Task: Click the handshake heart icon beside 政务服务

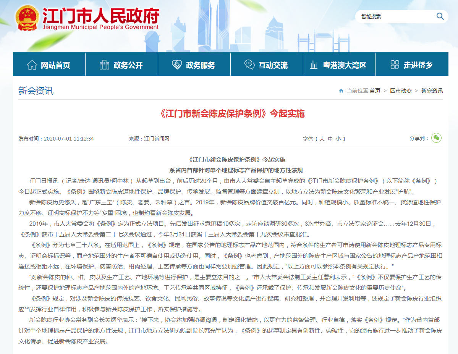Action: click(x=177, y=65)
